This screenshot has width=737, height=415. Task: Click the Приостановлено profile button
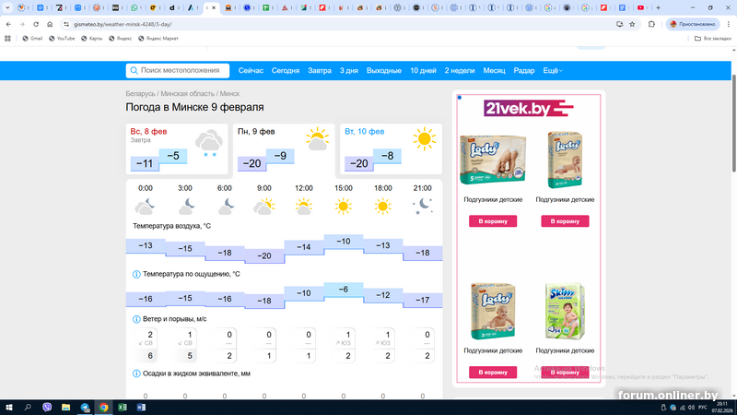point(693,24)
